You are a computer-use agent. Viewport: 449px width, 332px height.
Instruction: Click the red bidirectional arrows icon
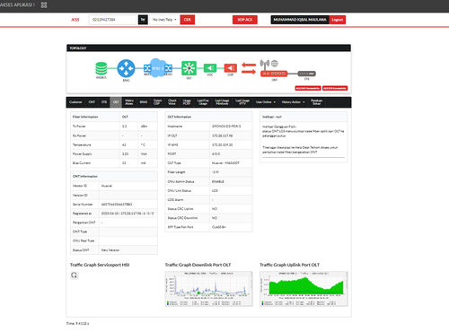(x=249, y=68)
